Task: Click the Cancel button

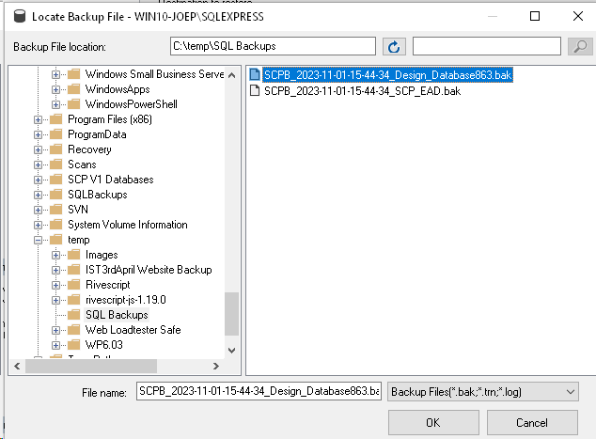Action: pos(532,422)
